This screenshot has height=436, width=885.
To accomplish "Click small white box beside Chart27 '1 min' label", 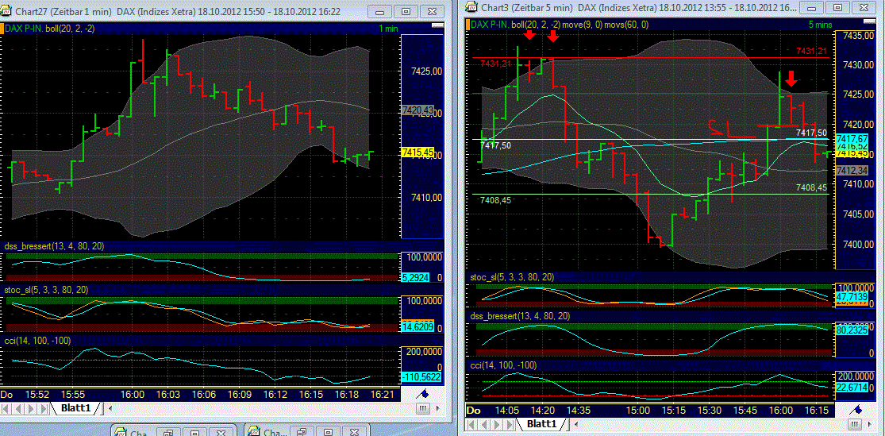I will [x=437, y=26].
